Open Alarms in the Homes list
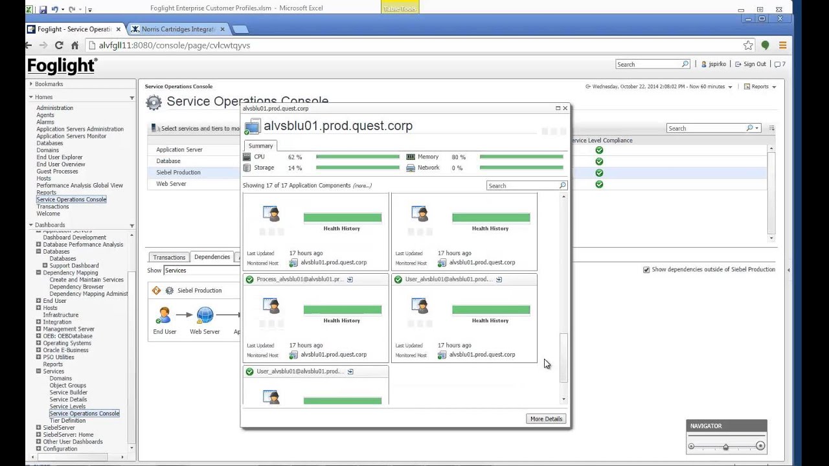Screen dimensions: 829x466 coord(45,122)
